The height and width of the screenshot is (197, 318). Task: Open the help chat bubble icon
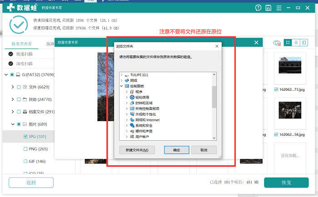(x=258, y=8)
